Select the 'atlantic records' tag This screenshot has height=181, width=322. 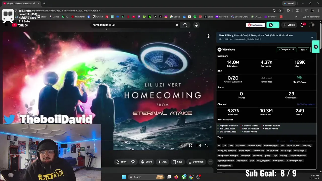click(298, 156)
